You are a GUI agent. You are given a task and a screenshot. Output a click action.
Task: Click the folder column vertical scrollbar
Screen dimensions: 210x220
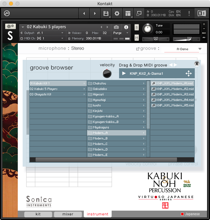pos(148,105)
